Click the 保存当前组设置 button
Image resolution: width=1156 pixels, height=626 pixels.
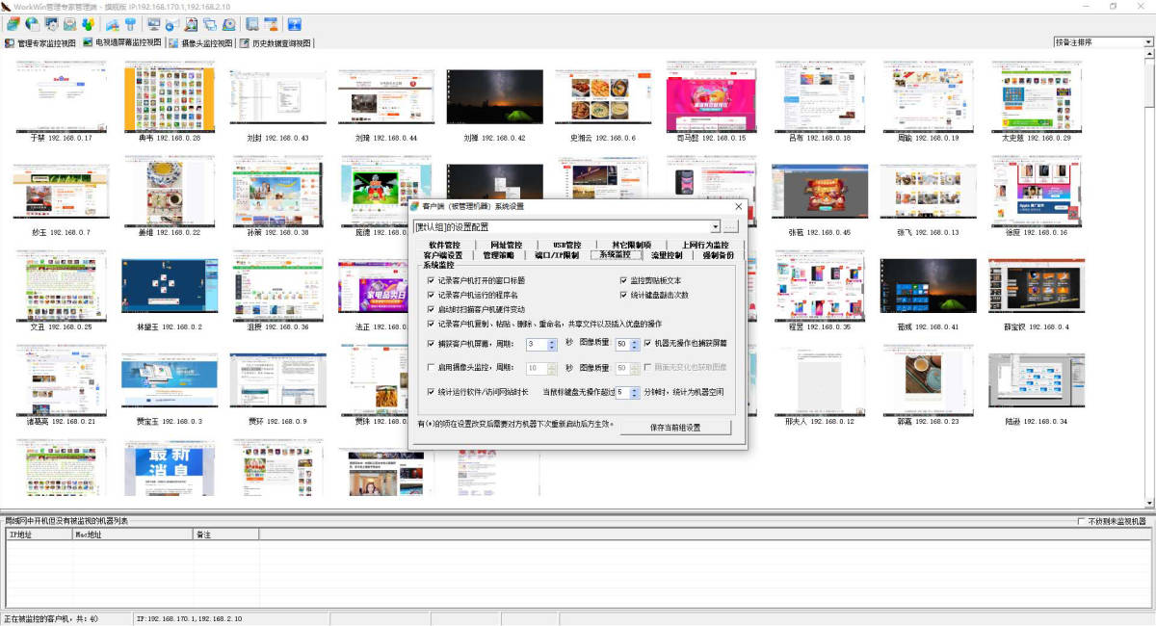point(674,428)
